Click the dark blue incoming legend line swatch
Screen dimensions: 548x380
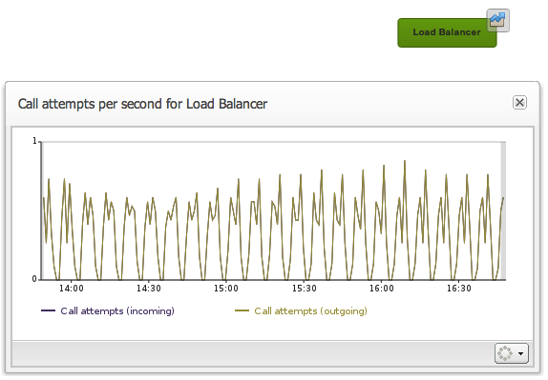pos(49,310)
